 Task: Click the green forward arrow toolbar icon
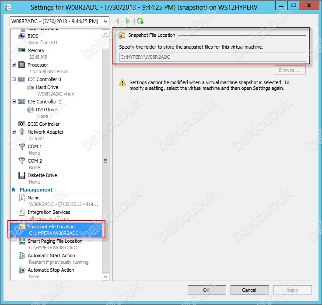tap(128, 21)
